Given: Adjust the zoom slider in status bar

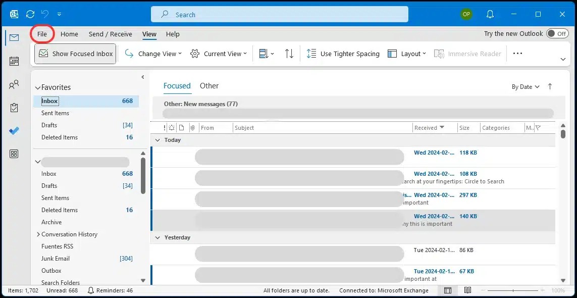Looking at the screenshot, I should [x=512, y=290].
